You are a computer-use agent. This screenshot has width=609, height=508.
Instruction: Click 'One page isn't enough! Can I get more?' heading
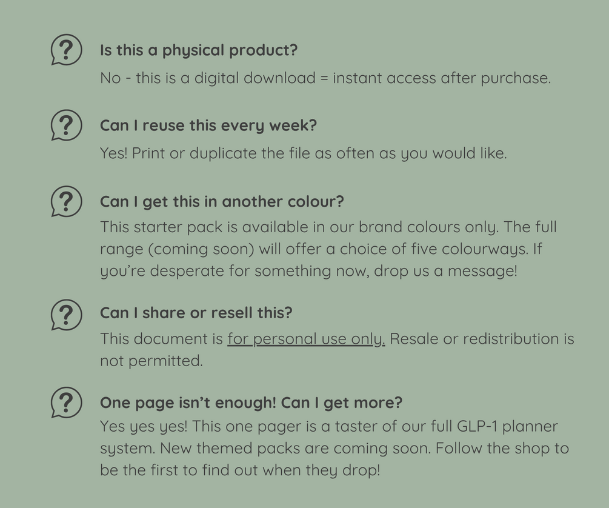point(251,403)
